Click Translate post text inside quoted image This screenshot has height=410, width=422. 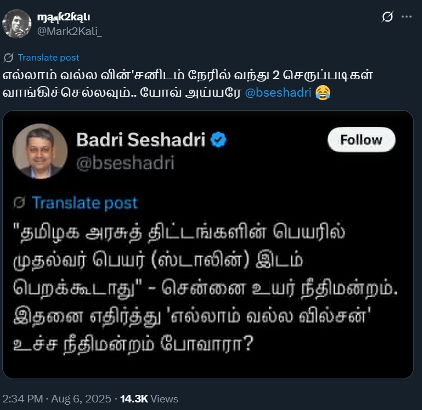(85, 203)
